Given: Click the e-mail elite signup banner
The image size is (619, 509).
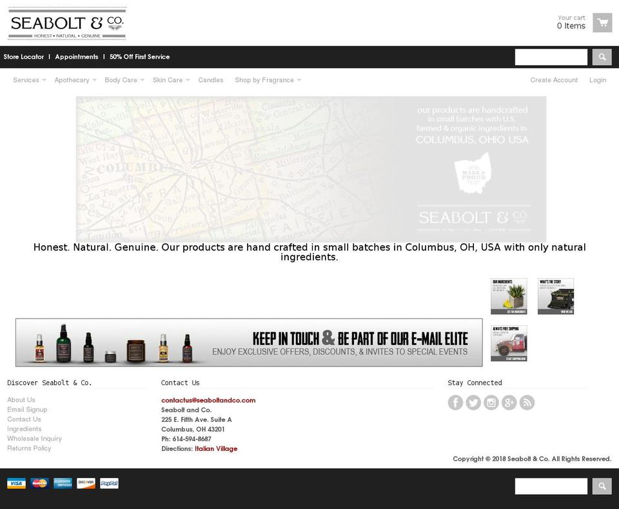Looking at the screenshot, I should 249,343.
